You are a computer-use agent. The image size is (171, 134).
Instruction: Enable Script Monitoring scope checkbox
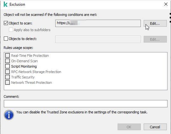pos(7,66)
